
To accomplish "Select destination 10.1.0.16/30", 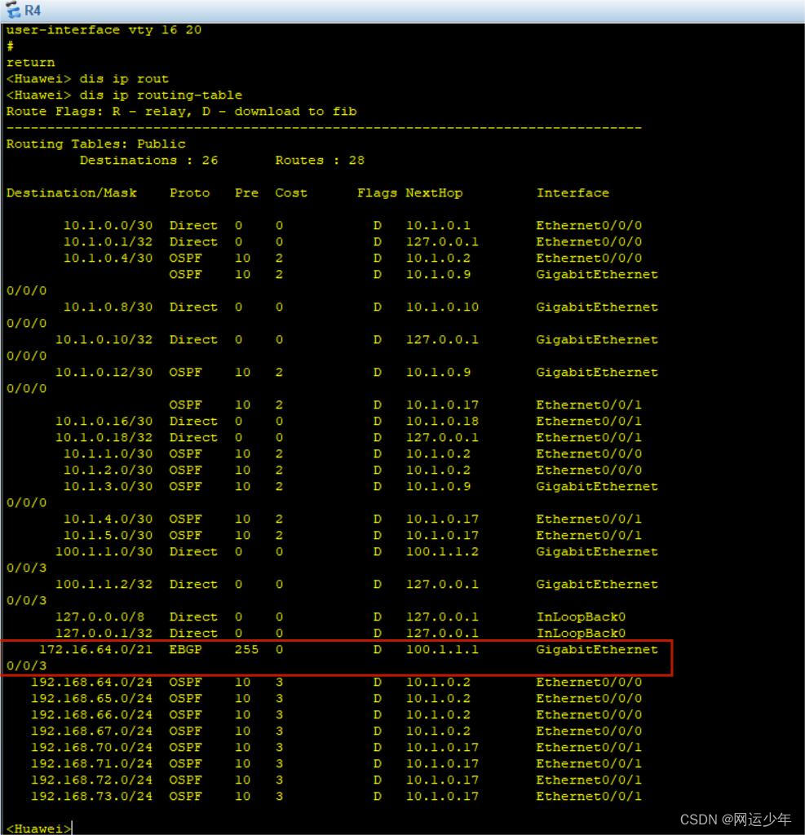I will pos(104,422).
